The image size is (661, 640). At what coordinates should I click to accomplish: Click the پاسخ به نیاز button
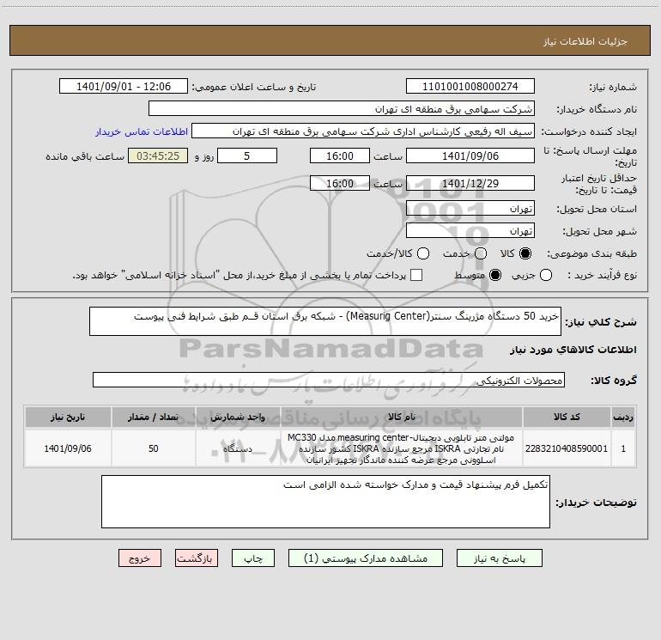pos(499,558)
